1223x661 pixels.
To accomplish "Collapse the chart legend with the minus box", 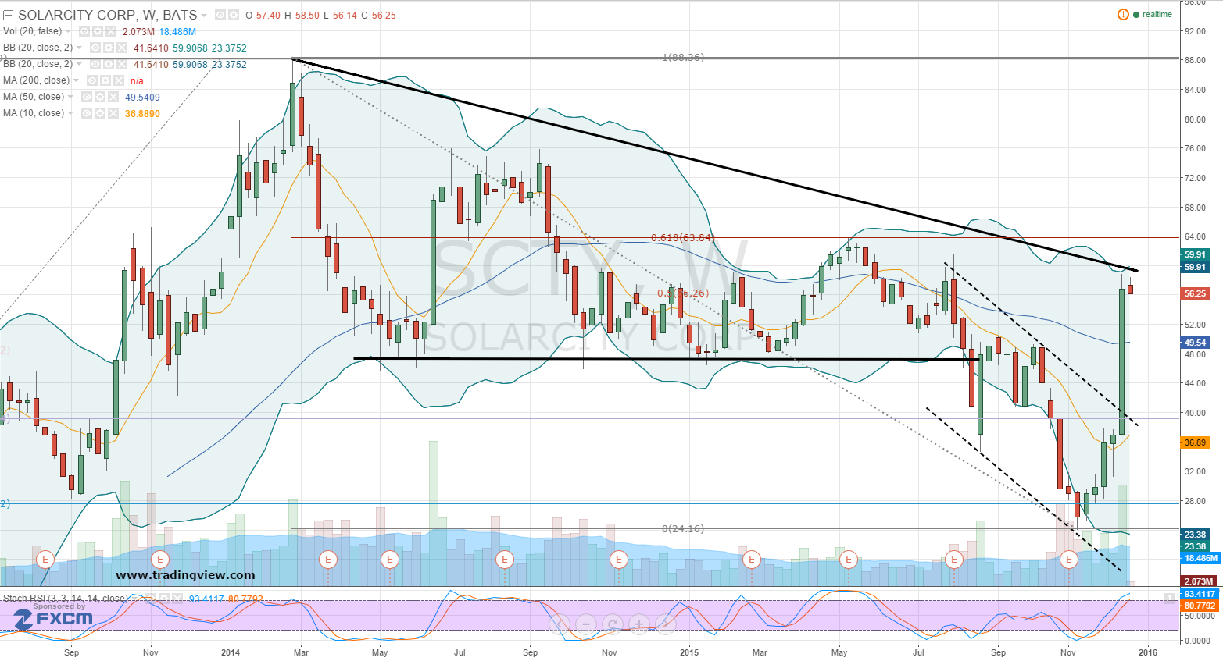I will (x=9, y=16).
